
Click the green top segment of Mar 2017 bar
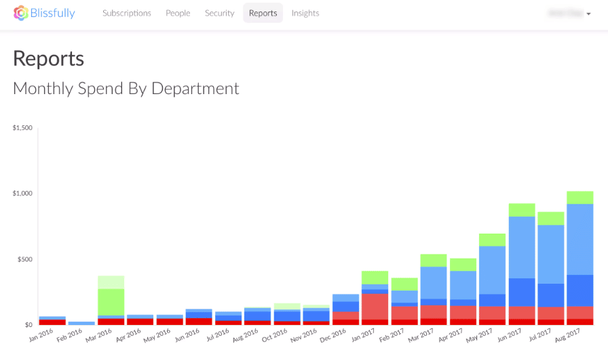pos(434,261)
